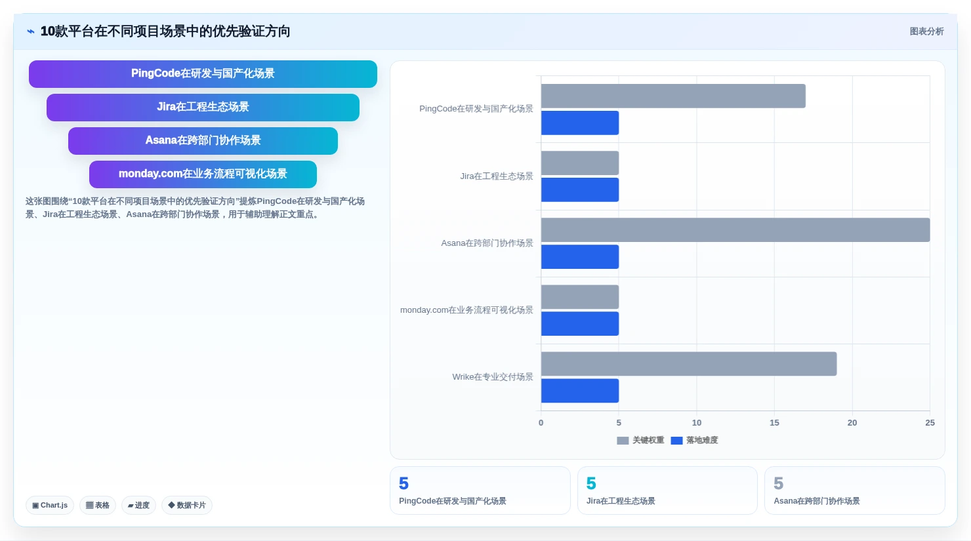The height and width of the screenshot is (541, 971).
Task: Select the monday.com在业务流程可视化场景 funnel bar
Action: tap(203, 174)
